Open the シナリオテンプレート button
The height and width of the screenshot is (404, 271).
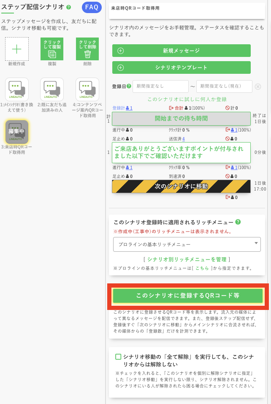coord(181,67)
